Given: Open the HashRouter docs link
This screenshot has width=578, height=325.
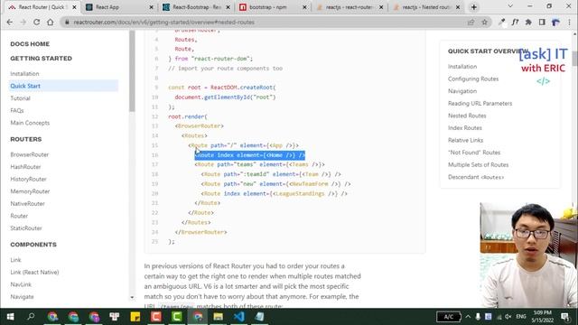Looking at the screenshot, I should [x=25, y=167].
